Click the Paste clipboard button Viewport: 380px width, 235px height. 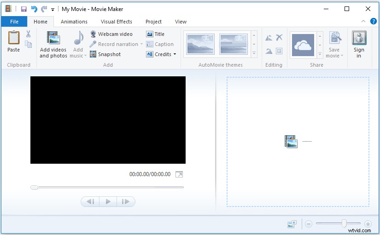(x=13, y=41)
